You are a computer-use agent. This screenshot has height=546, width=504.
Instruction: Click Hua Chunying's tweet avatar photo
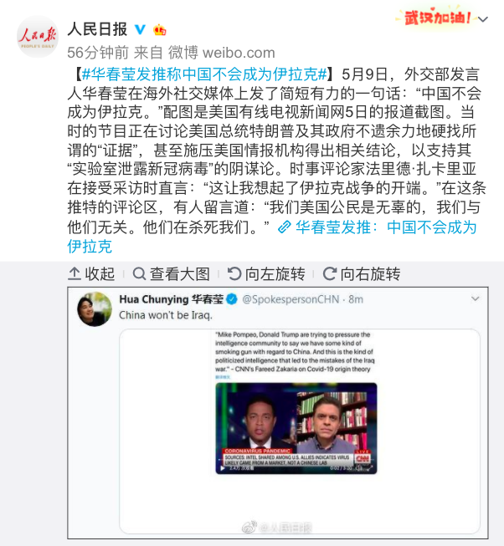pos(95,309)
